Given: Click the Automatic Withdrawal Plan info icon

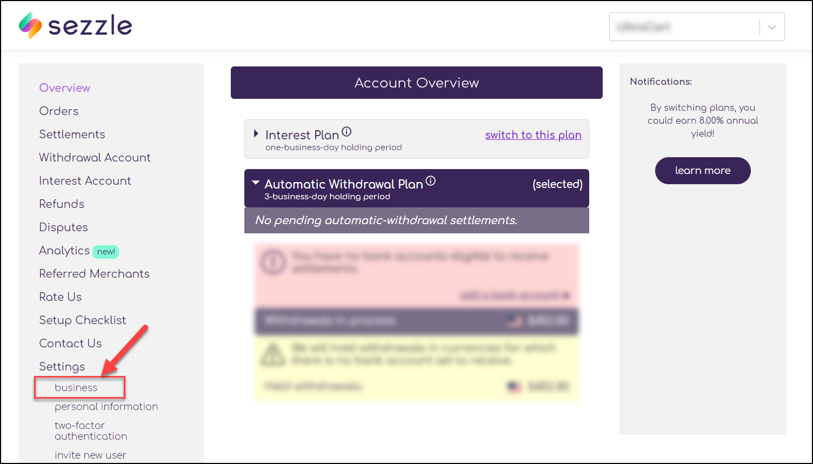Looking at the screenshot, I should [x=430, y=181].
